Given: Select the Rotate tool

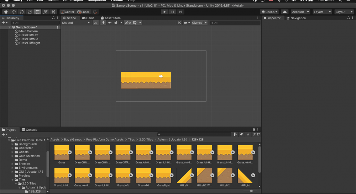Looking at the screenshot, I should click(x=22, y=12).
